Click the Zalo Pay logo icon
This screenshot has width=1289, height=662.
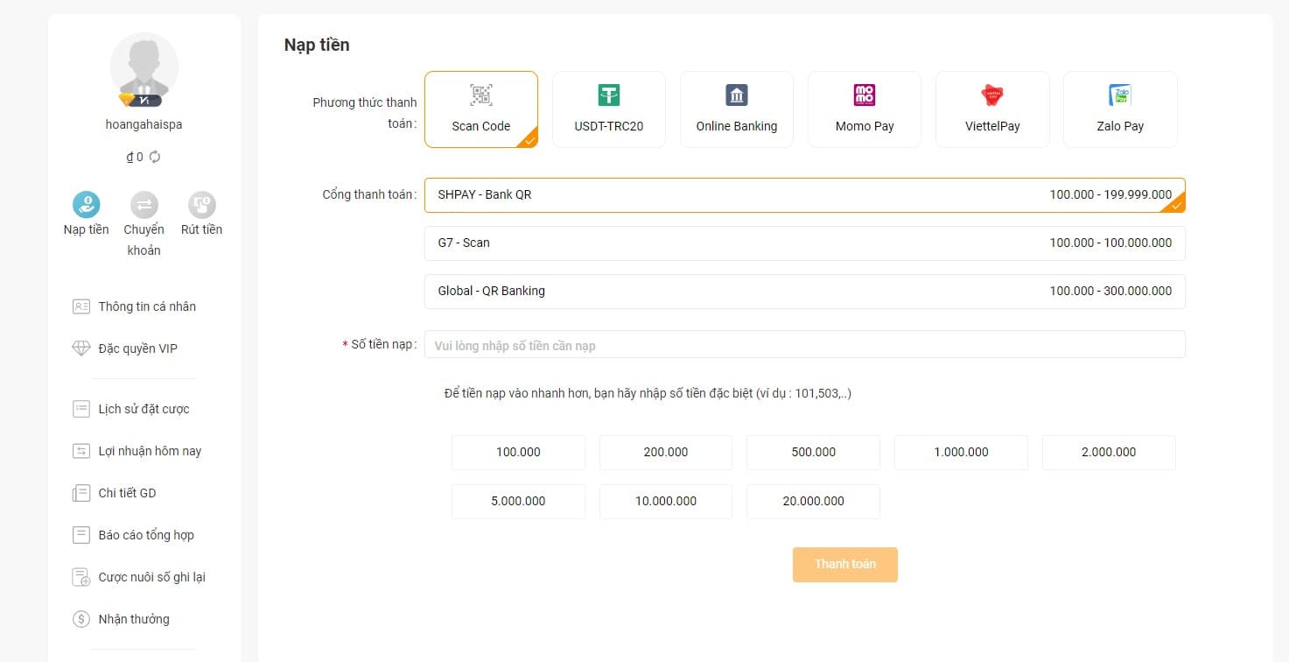point(1120,95)
